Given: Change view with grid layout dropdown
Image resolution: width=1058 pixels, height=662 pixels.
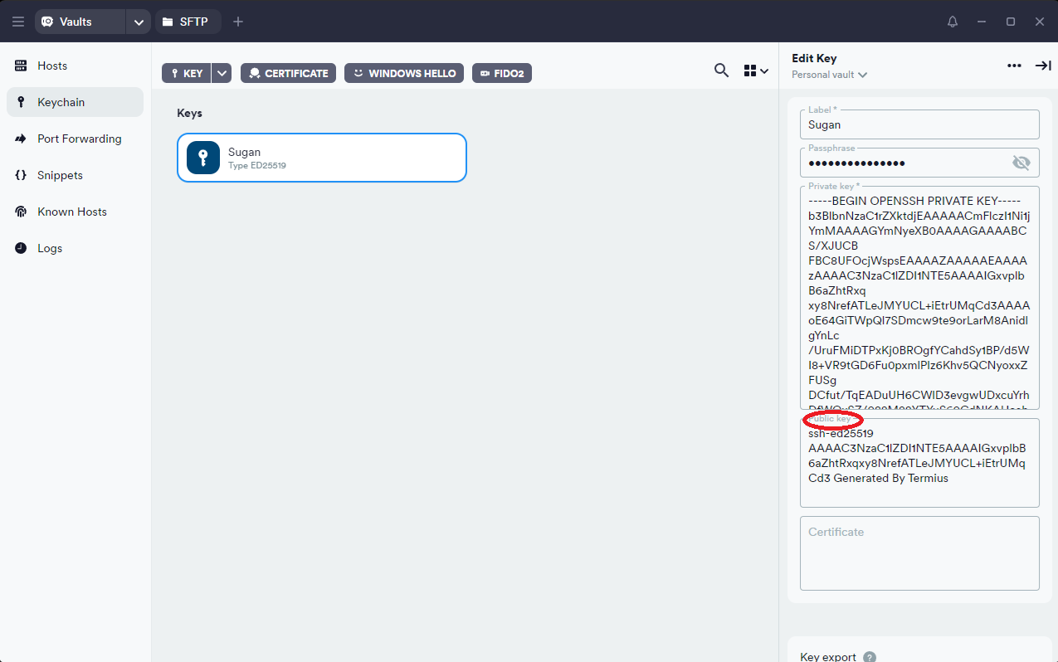Looking at the screenshot, I should (756, 71).
